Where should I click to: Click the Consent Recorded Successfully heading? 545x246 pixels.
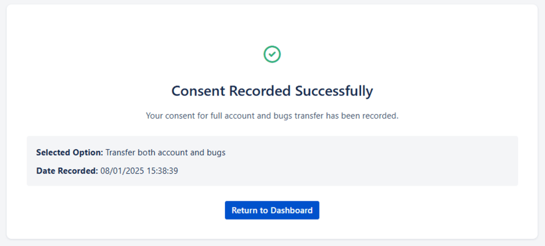point(272,91)
